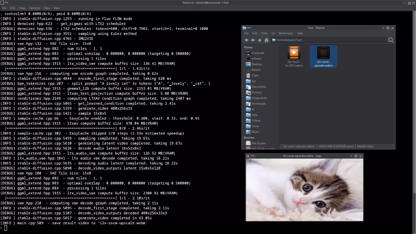This screenshot has height=234, width=416.
Task: Open the Terminal window's Help menu
Action: click(57, 8)
